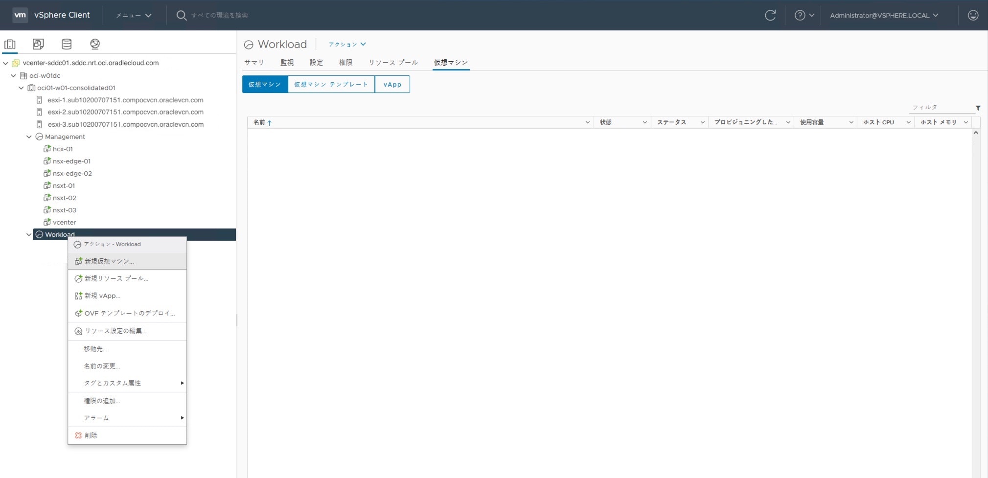Switch to the 権限 tab

[346, 63]
